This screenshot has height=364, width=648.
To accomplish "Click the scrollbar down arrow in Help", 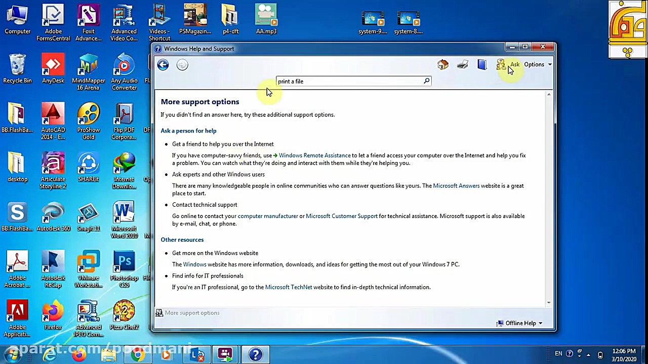I will tap(548, 302).
